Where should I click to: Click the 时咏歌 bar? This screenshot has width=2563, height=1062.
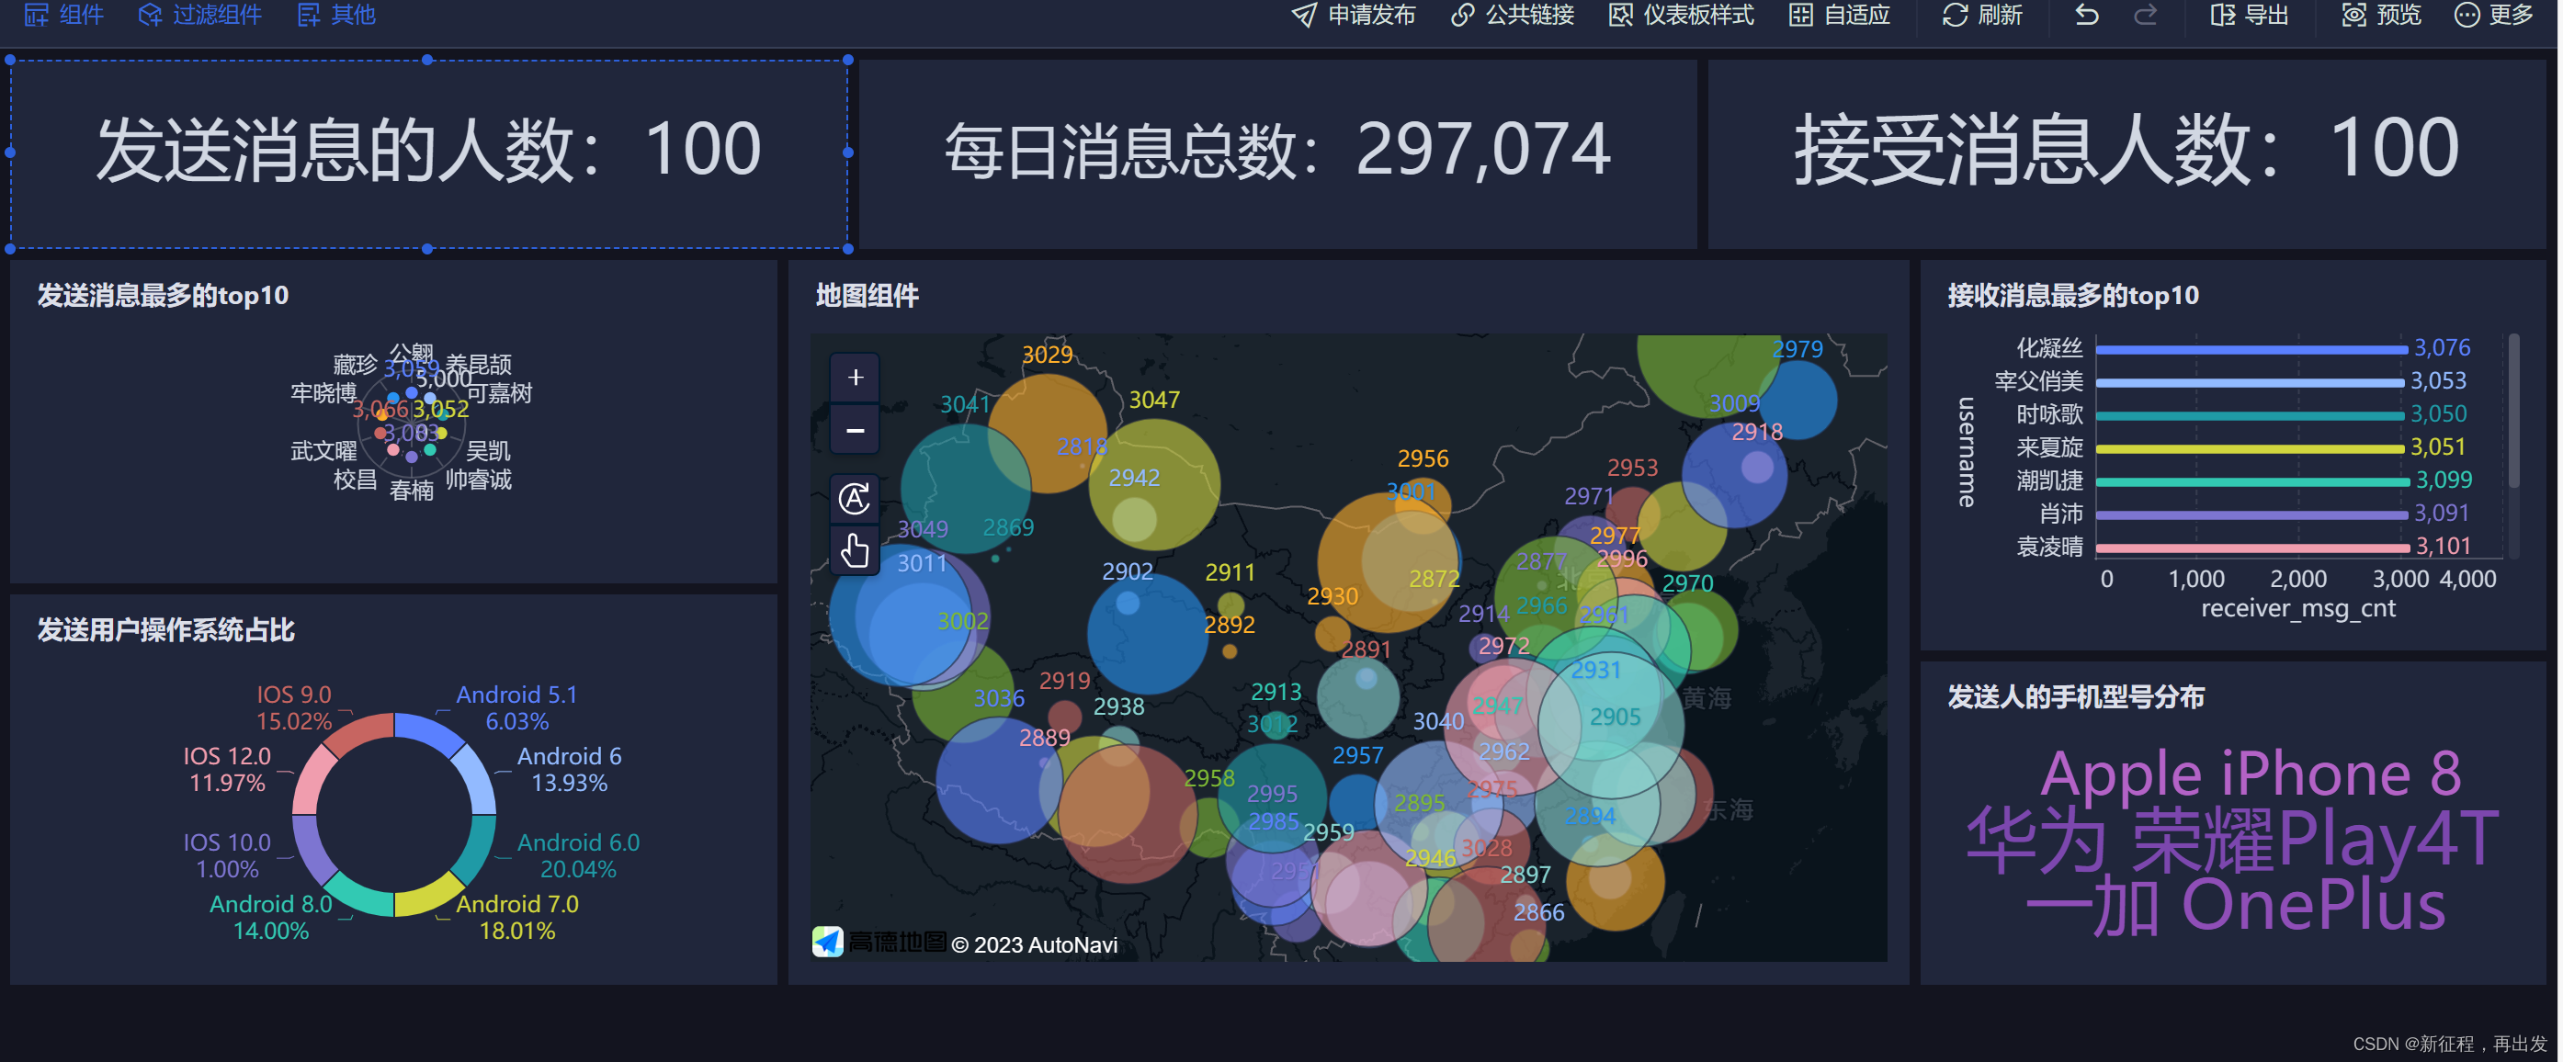2251,414
